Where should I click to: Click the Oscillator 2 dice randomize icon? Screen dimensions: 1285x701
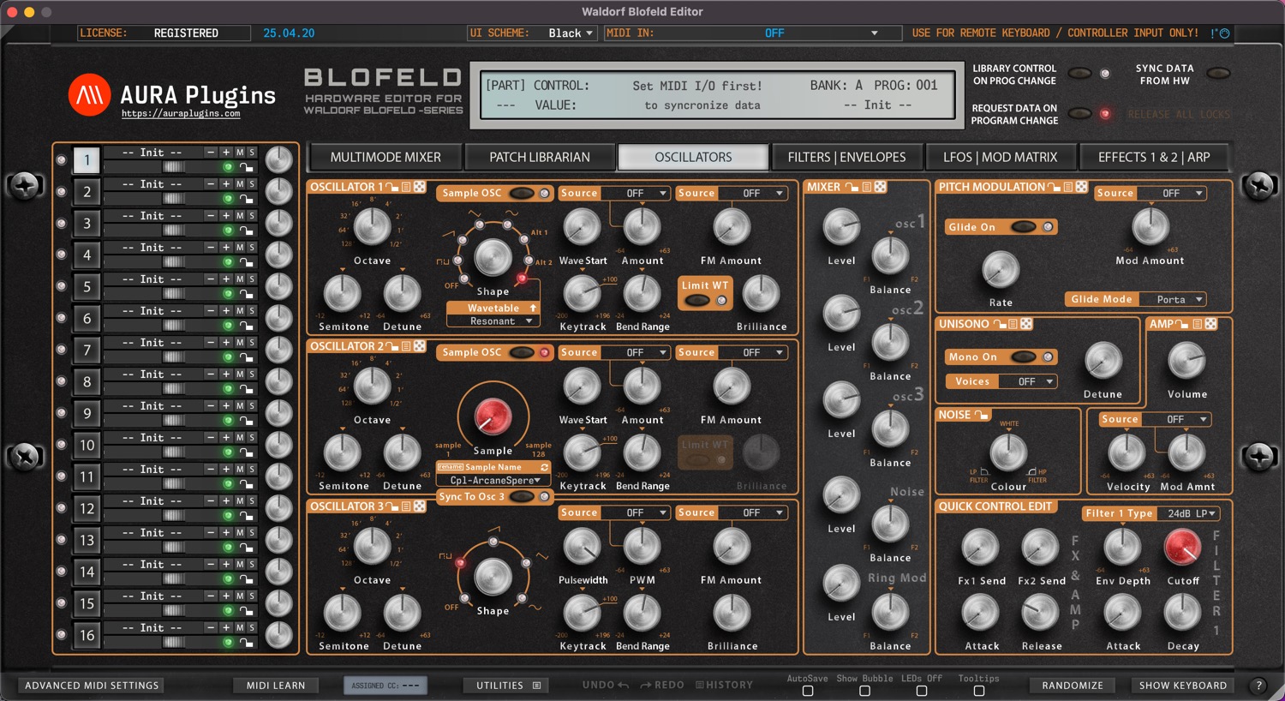click(420, 346)
